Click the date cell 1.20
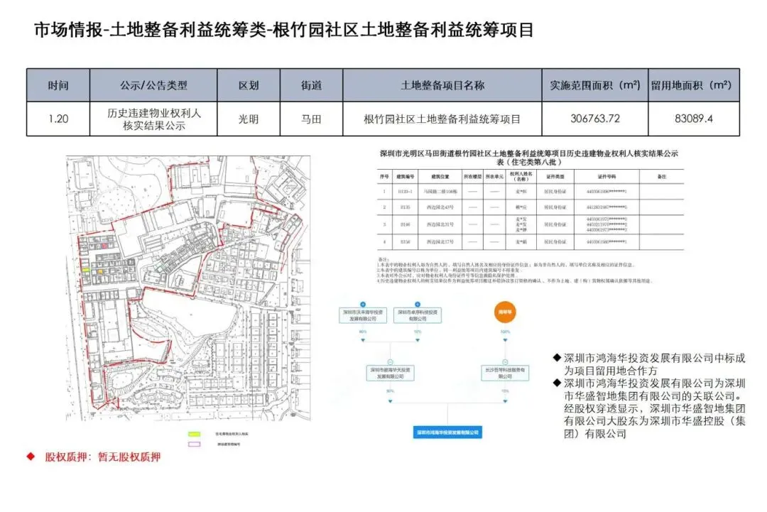Image resolution: width=767 pixels, height=512 pixels. pyautogui.click(x=58, y=119)
